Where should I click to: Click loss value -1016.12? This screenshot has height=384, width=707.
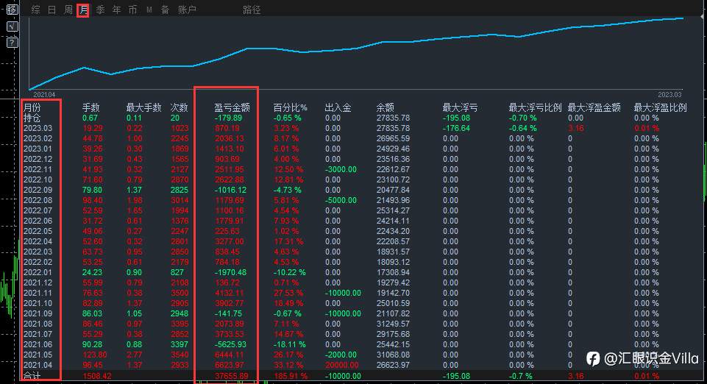click(230, 191)
